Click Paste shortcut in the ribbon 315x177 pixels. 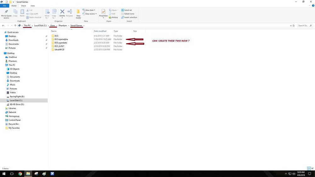click(34, 17)
